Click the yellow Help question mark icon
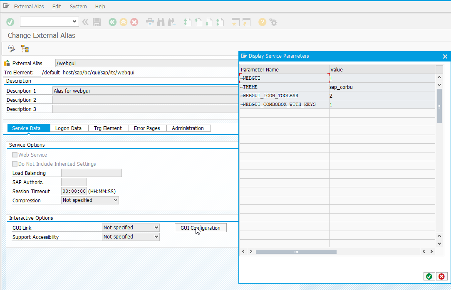The width and height of the screenshot is (451, 290). pos(262,22)
